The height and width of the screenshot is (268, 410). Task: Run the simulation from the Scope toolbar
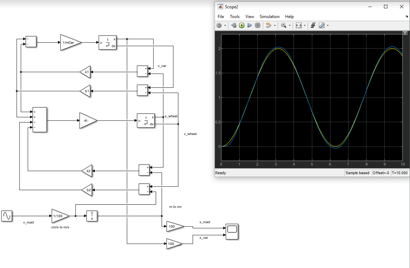click(241, 25)
